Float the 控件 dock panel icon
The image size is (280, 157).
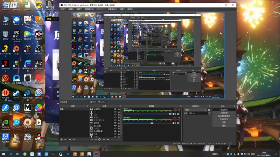pos(234,106)
